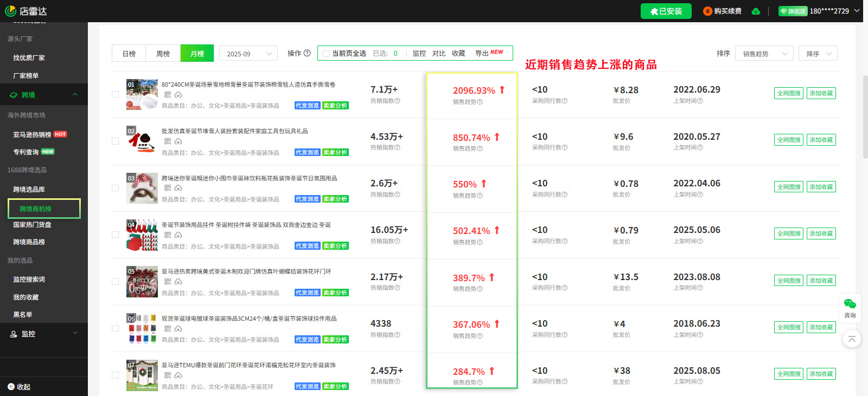868x396 pixels.
Task: Click the back-to-top arrow icon
Action: (x=852, y=339)
